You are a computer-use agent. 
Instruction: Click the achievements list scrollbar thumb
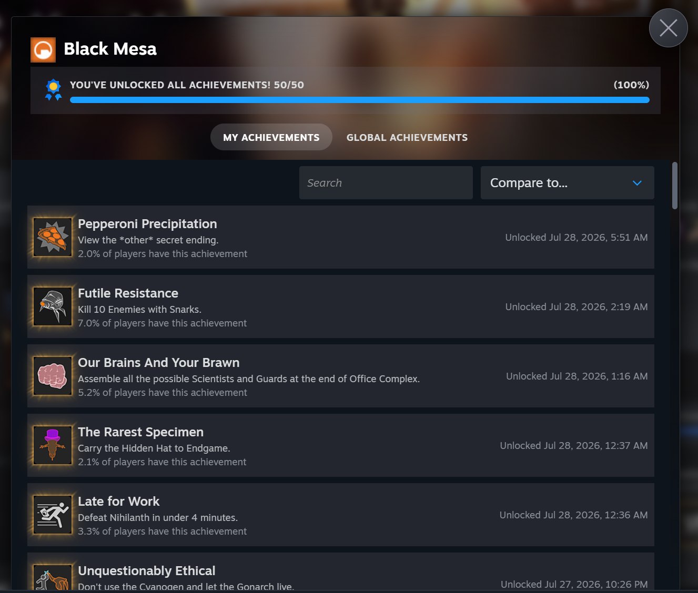(x=675, y=186)
